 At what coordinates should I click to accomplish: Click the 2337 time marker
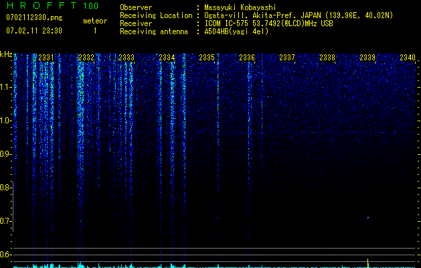tap(287, 58)
